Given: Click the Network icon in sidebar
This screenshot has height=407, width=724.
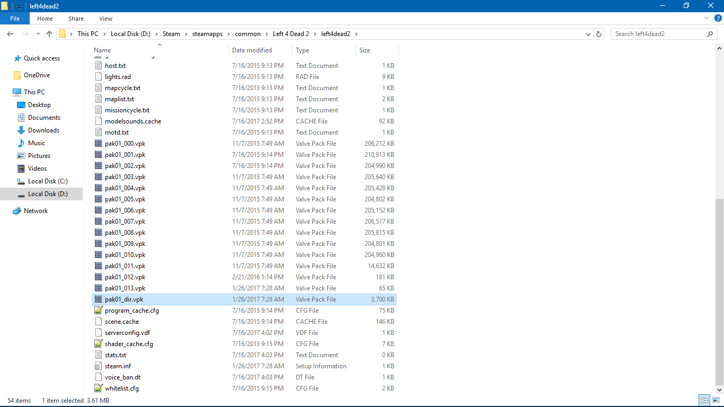Looking at the screenshot, I should tap(17, 211).
